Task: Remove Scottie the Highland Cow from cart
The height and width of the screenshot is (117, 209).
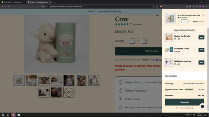Action: click(203, 15)
